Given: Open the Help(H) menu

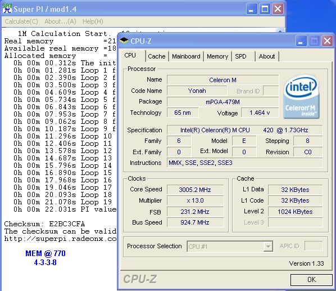Looking at the screenshot, I should [93, 21].
